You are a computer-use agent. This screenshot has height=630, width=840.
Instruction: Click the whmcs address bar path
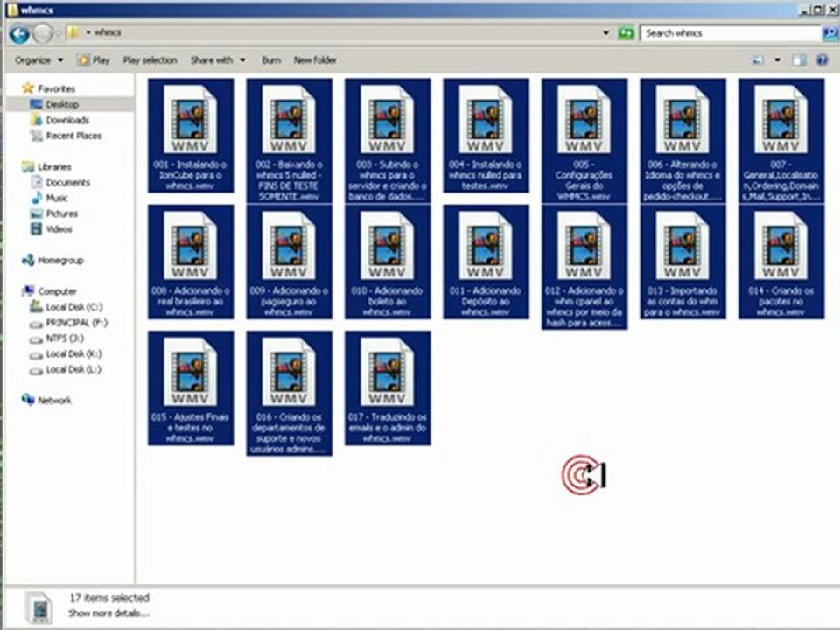point(108,32)
